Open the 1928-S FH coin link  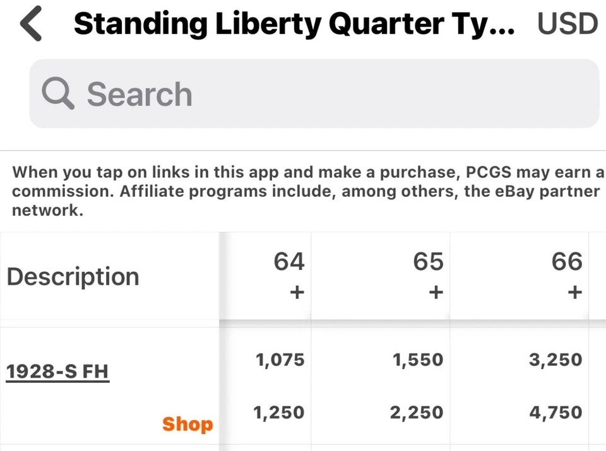pyautogui.click(x=57, y=371)
